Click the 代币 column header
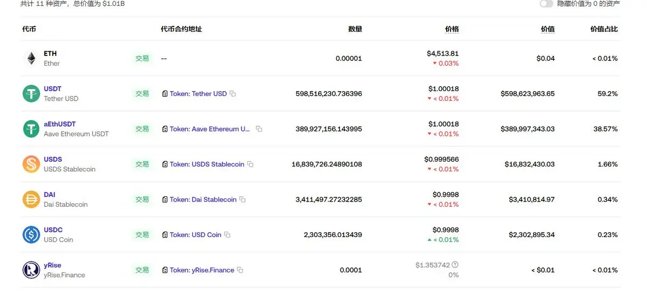646x291 pixels. point(29,29)
